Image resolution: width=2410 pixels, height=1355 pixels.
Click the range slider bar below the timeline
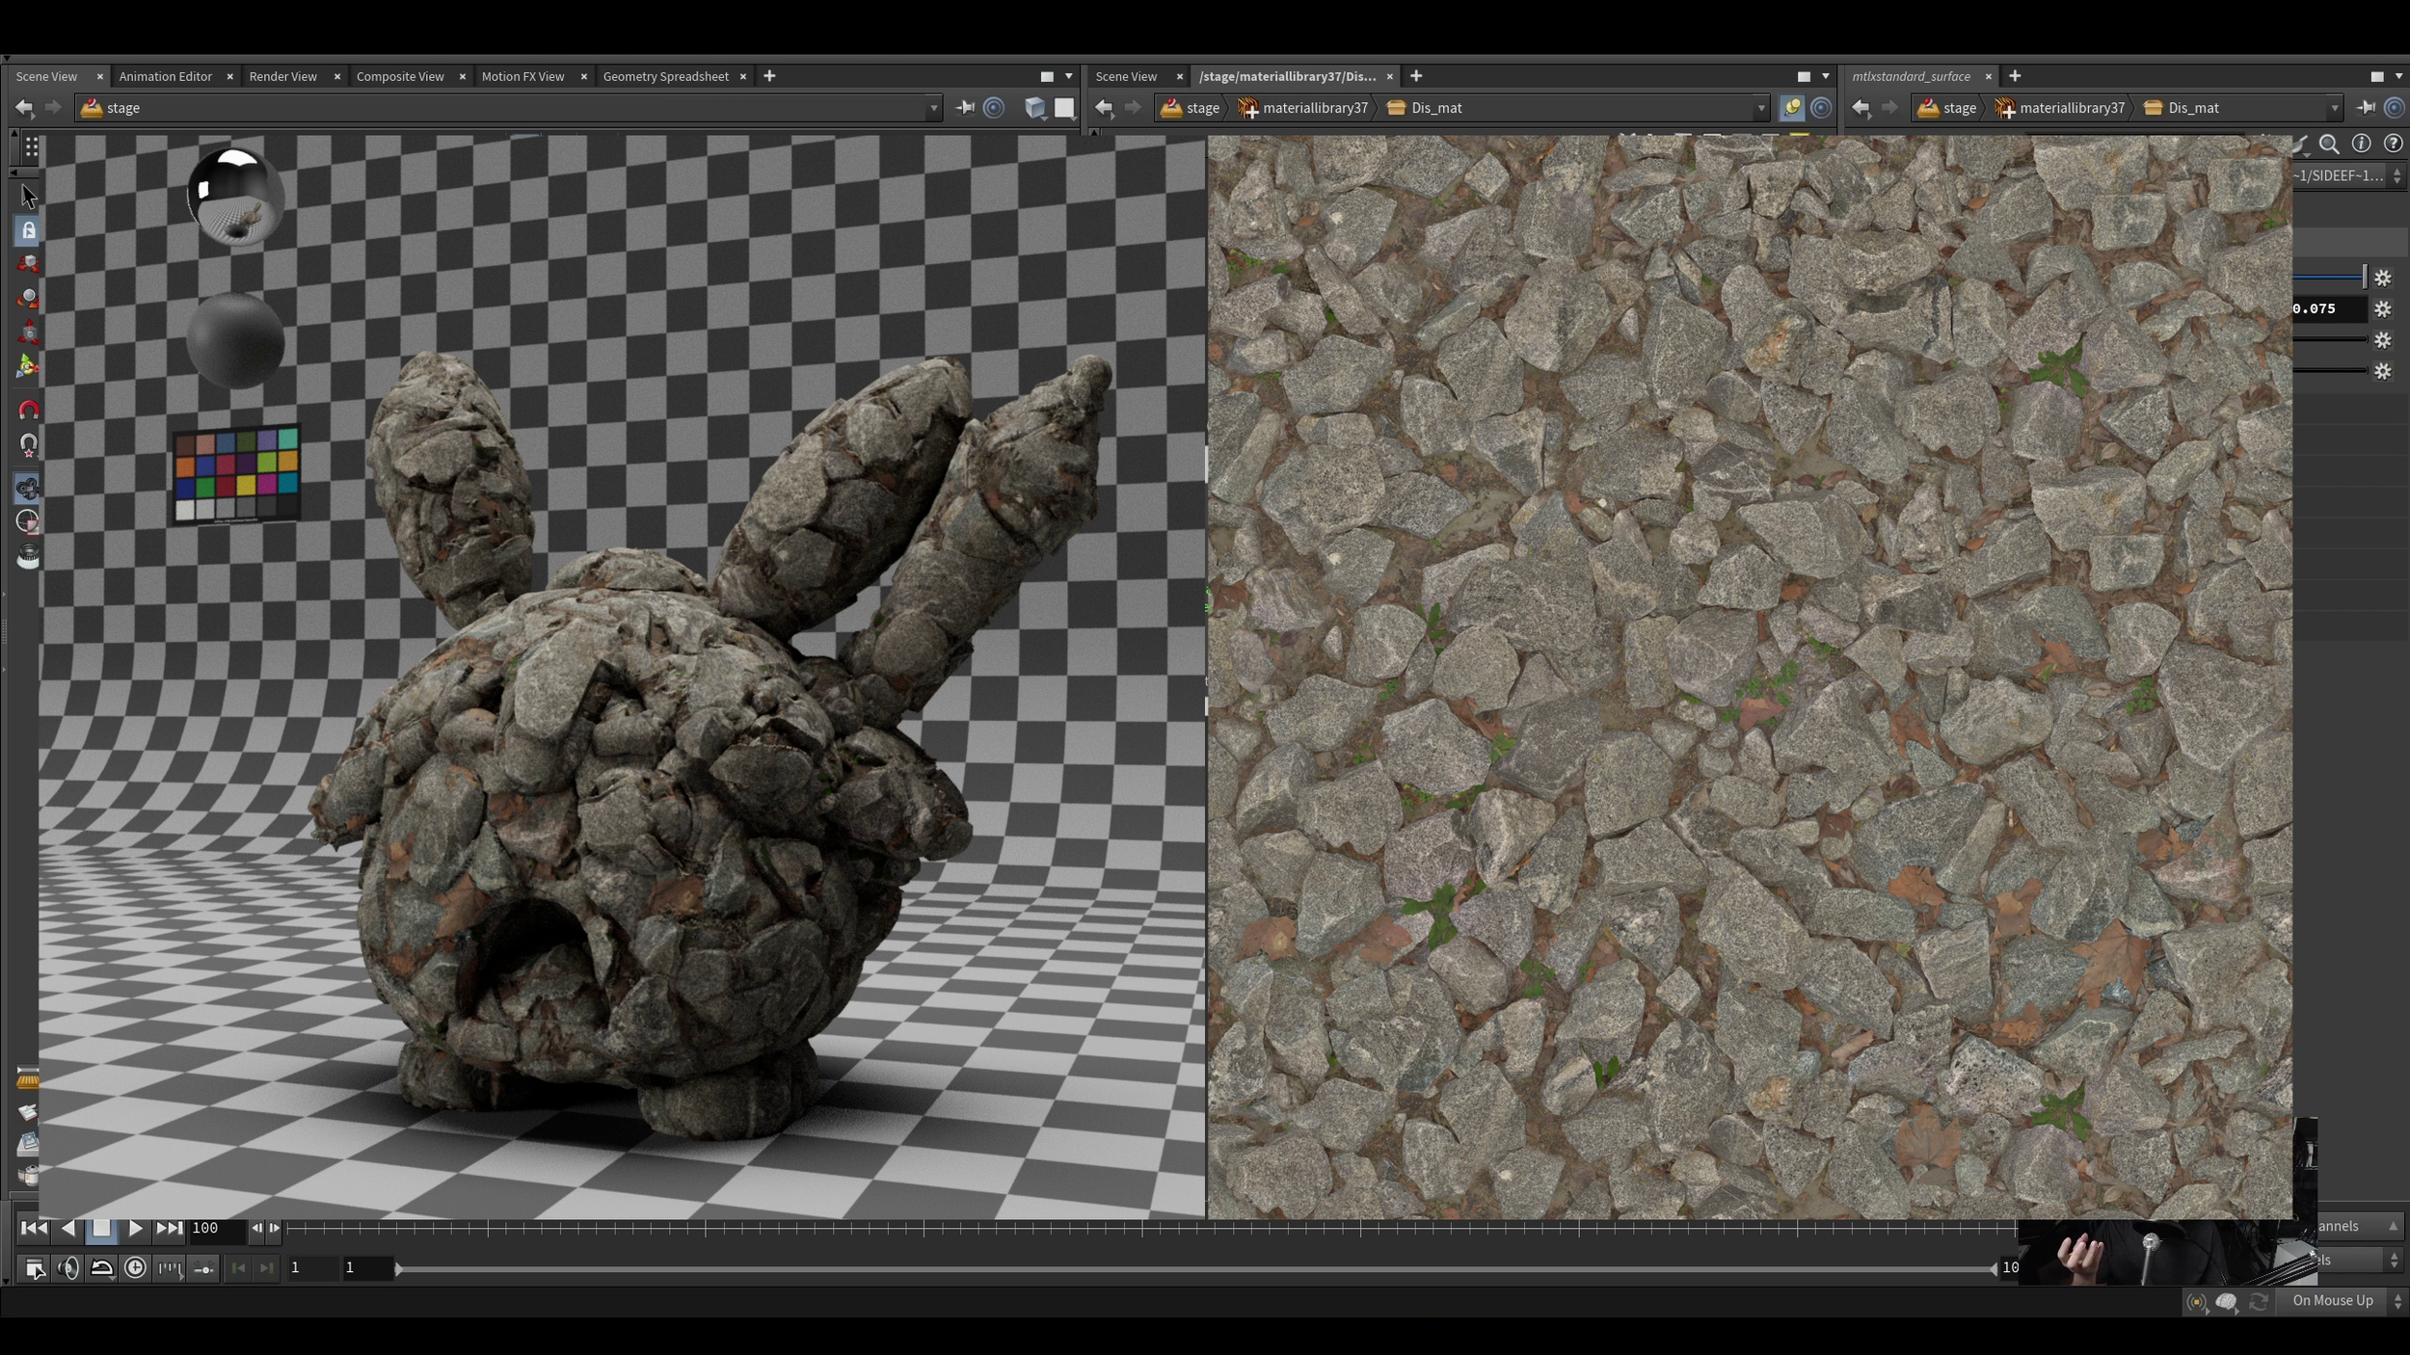pos(1195,1268)
